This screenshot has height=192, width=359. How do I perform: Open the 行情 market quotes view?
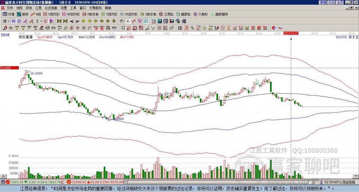pos(9,14)
